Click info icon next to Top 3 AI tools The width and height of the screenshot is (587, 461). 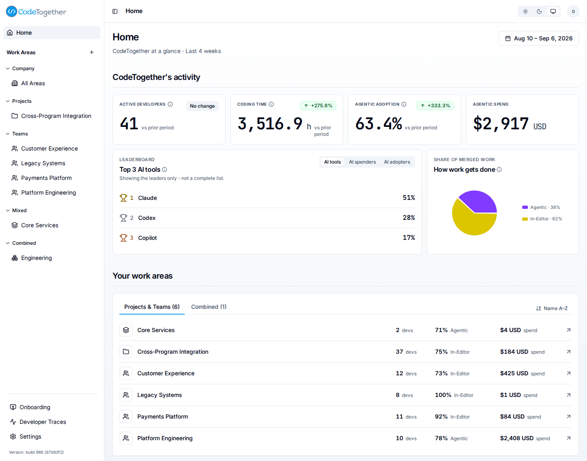coord(165,170)
